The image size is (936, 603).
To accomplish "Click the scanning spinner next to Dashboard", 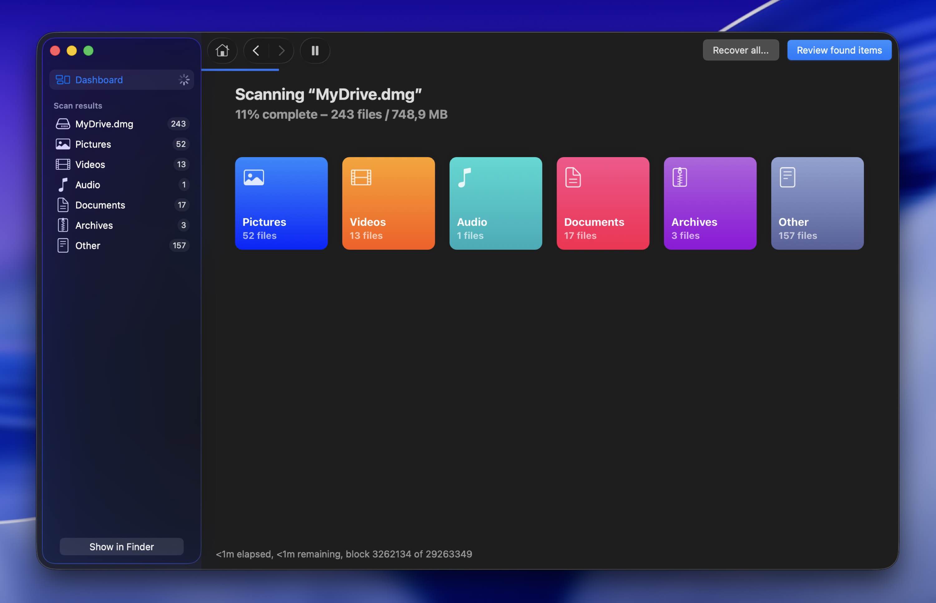I will coord(184,80).
